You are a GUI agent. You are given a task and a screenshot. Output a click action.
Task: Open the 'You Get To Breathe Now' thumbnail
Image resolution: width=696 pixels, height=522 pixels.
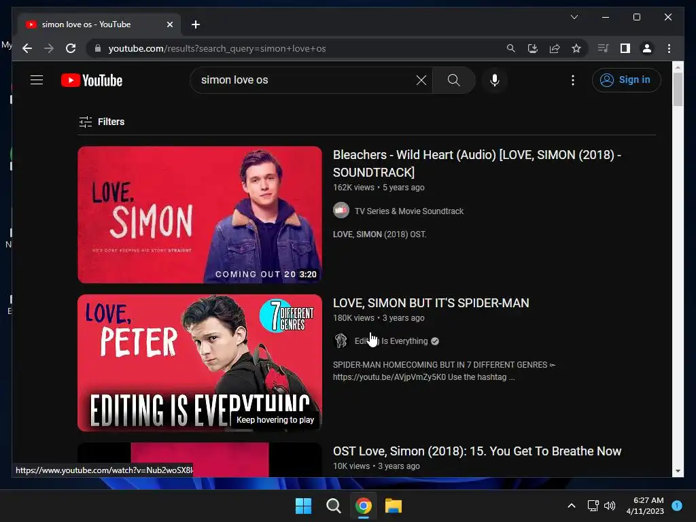[x=200, y=460]
